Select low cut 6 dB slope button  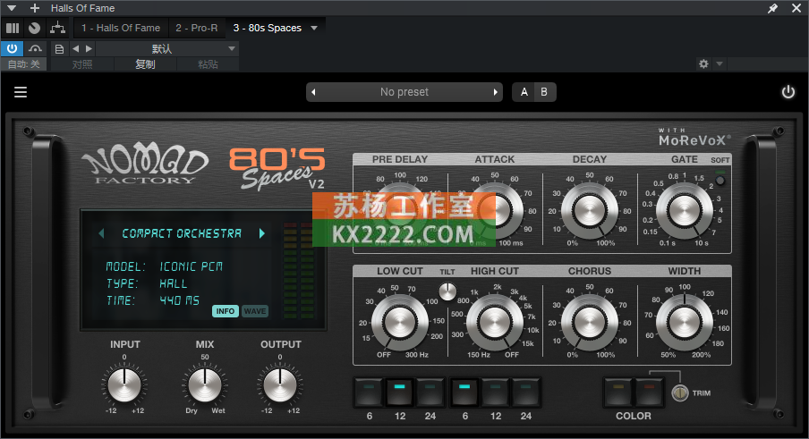tap(370, 393)
